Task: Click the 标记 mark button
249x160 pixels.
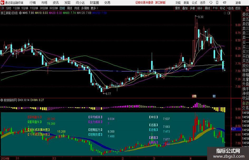Action: [x=222, y=8]
